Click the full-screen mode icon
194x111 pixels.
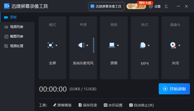point(50,45)
